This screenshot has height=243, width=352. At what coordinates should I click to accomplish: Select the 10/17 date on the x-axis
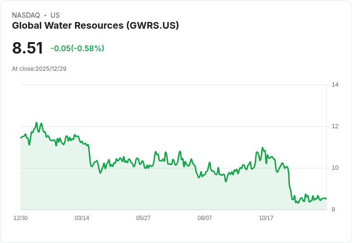(266, 218)
